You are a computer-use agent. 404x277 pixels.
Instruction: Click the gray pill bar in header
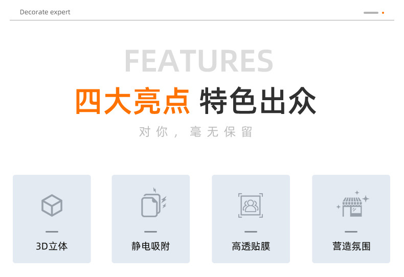tap(371, 13)
